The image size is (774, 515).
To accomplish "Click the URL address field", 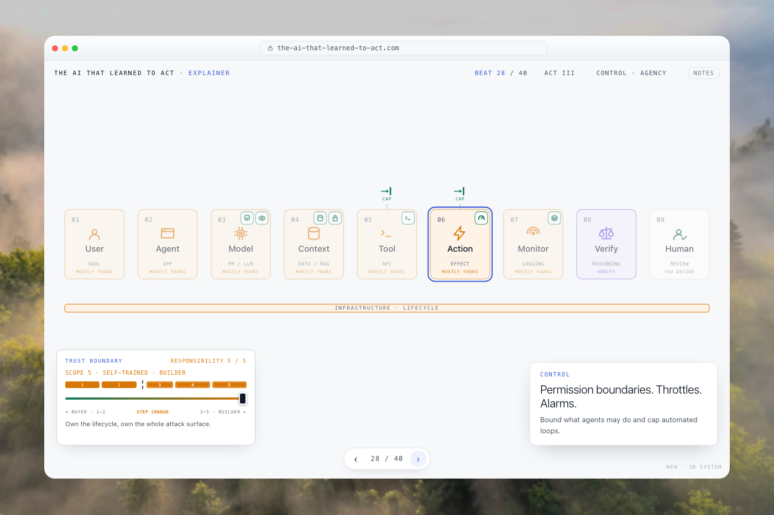I will coord(404,48).
